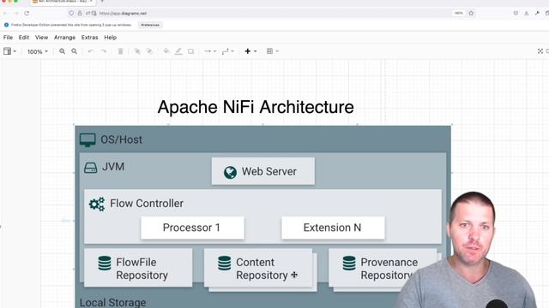Select the Web Server box
549x308 pixels.
pos(263,171)
